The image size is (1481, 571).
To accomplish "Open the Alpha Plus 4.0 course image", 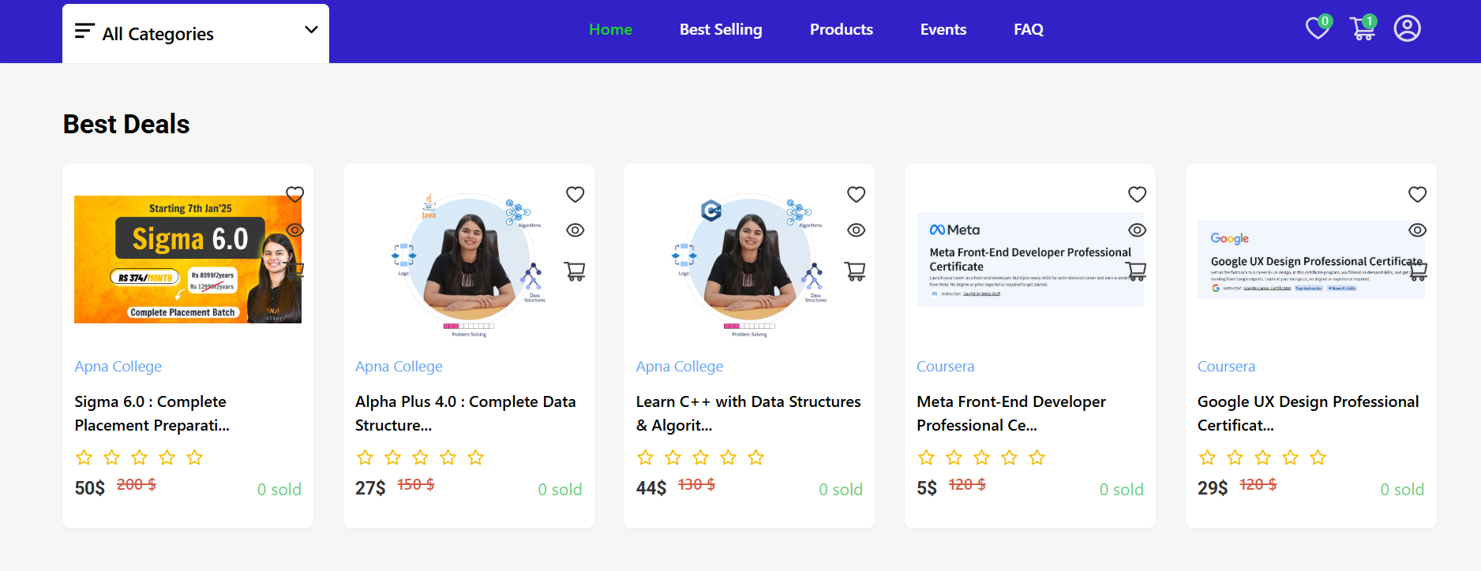I will [x=469, y=265].
